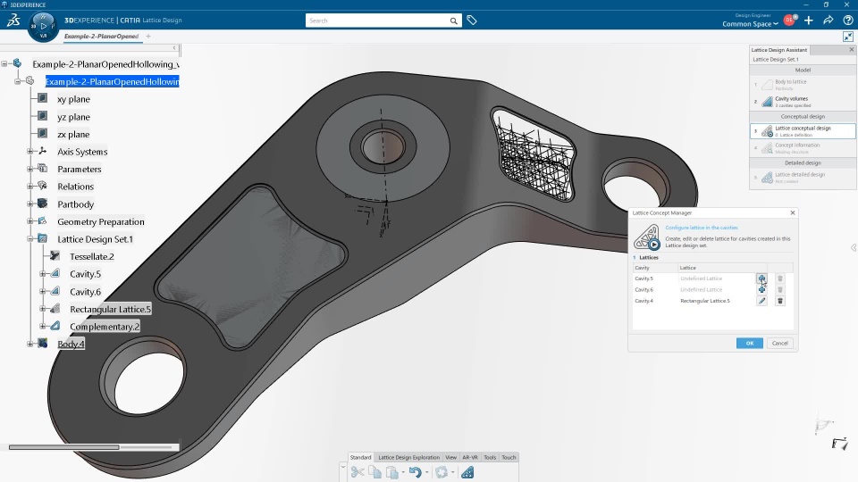The height and width of the screenshot is (482, 858).
Task: Click the Cut scissors icon
Action: 357,471
